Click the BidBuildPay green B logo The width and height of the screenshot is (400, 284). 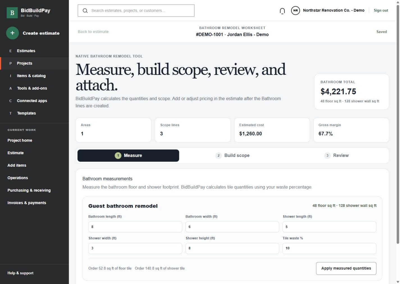pos(12,13)
